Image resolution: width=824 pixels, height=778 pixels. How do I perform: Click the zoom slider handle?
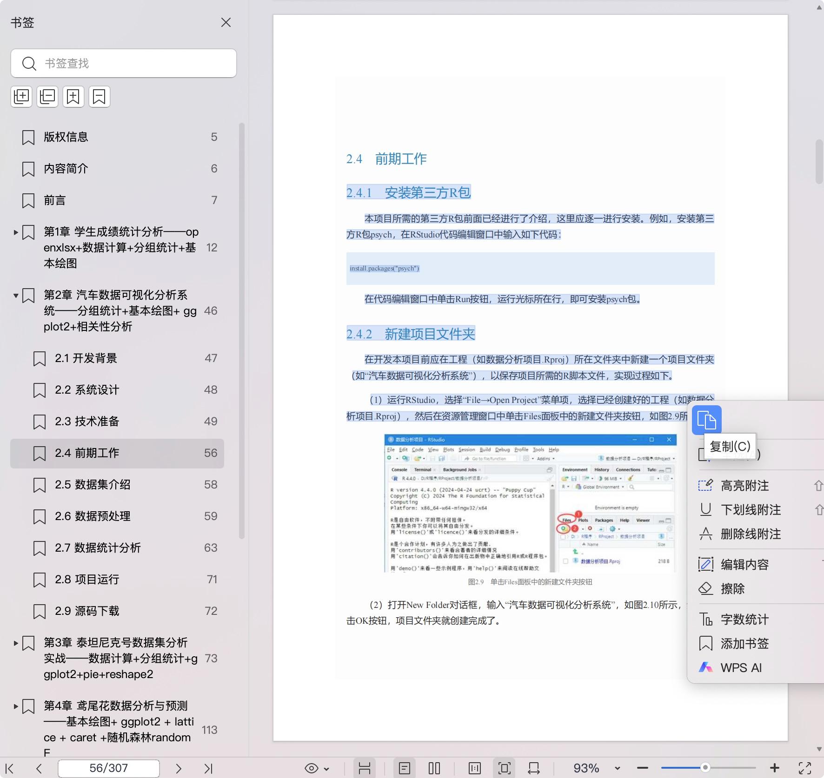705,768
